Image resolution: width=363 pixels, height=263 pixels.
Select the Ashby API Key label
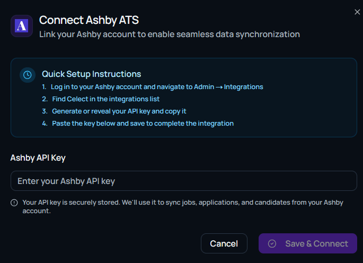click(x=38, y=157)
